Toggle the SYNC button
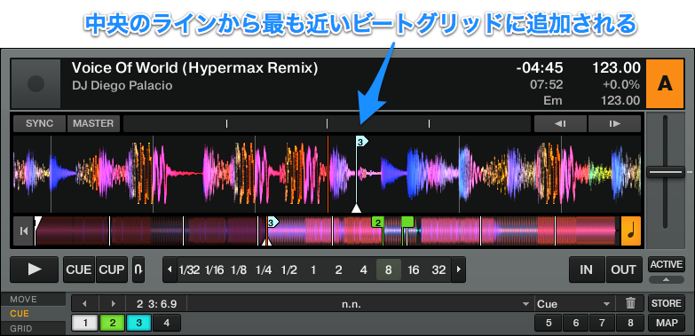 [39, 123]
